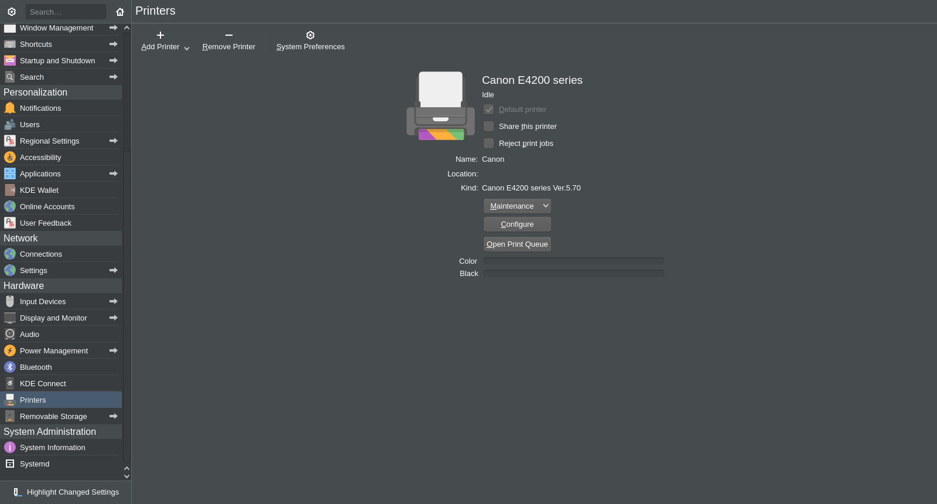Click Open Print Queue button

tap(517, 244)
